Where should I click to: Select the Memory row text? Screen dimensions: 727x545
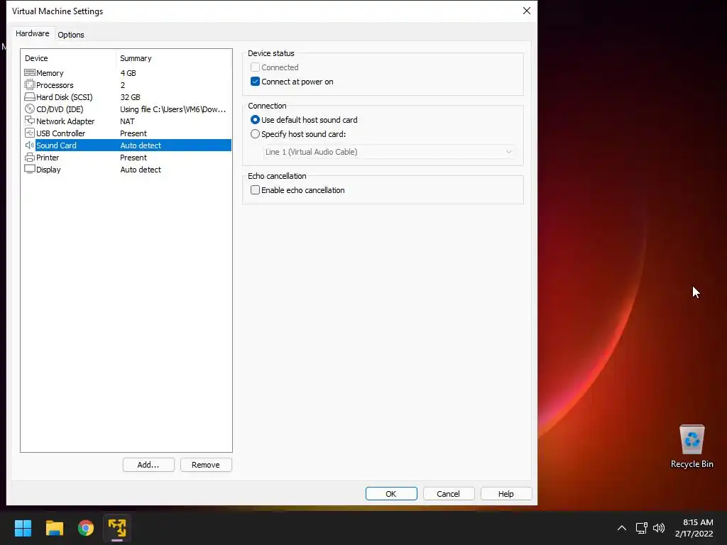[x=50, y=73]
